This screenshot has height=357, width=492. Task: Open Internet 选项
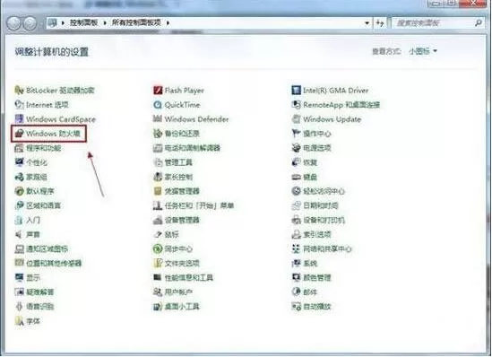(x=41, y=105)
